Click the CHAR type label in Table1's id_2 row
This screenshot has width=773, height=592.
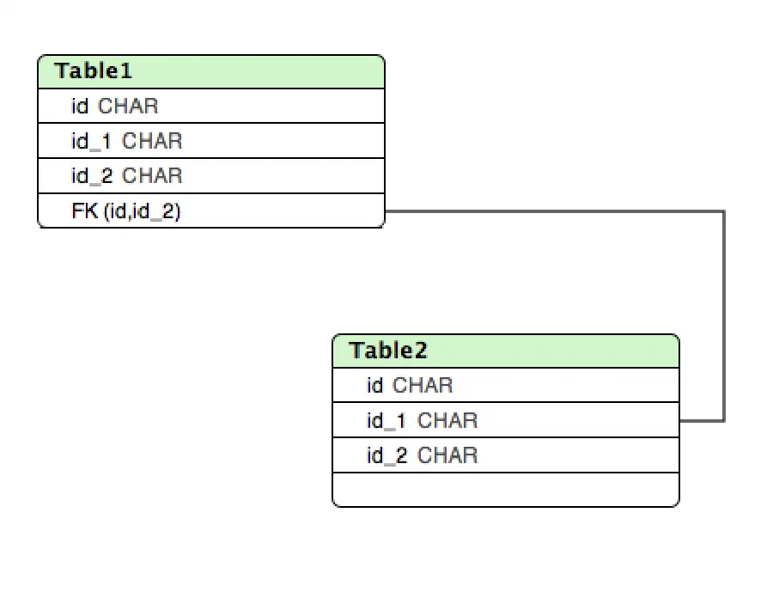point(152,175)
